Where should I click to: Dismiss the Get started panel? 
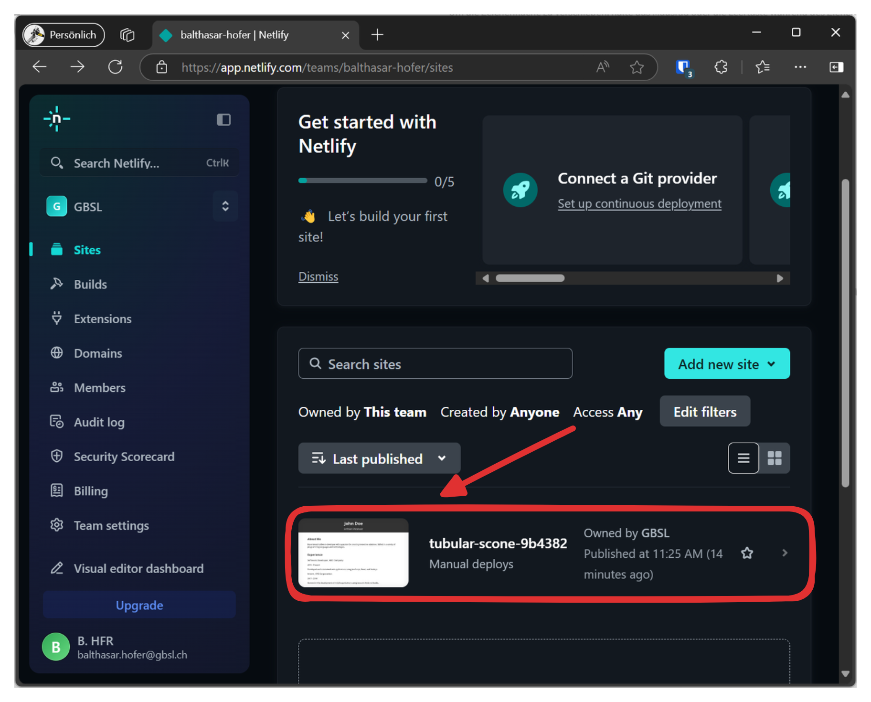[x=318, y=277]
